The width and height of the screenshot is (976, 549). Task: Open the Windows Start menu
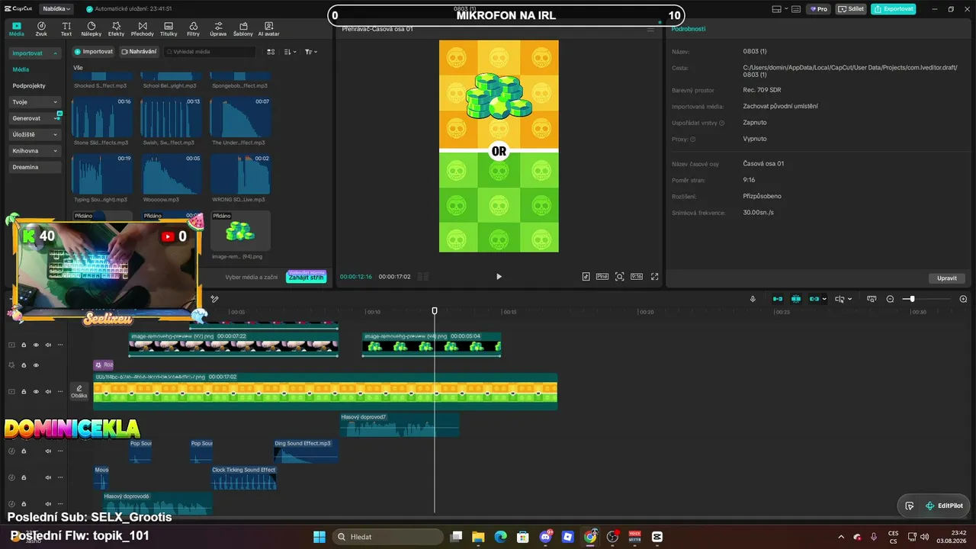[x=319, y=537]
